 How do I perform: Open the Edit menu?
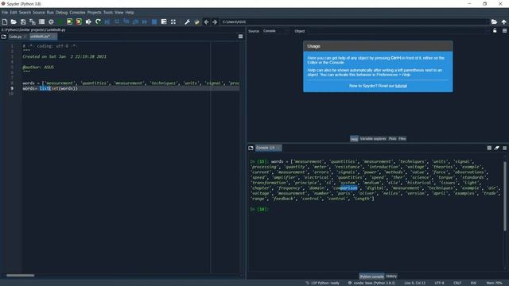coord(14,13)
